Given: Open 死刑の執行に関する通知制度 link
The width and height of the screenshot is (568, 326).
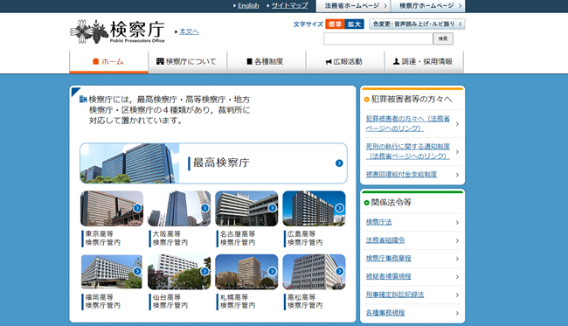Looking at the screenshot, I should pos(408,151).
